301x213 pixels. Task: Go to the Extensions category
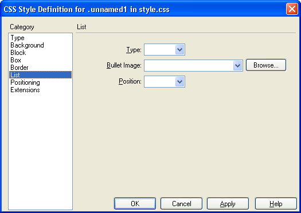pyautogui.click(x=25, y=90)
